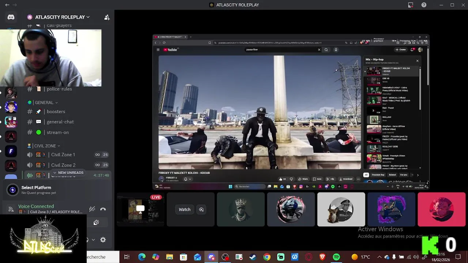This screenshot has width=468, height=263.
Task: Select the 'All' filter chip
Action: click(x=366, y=175)
